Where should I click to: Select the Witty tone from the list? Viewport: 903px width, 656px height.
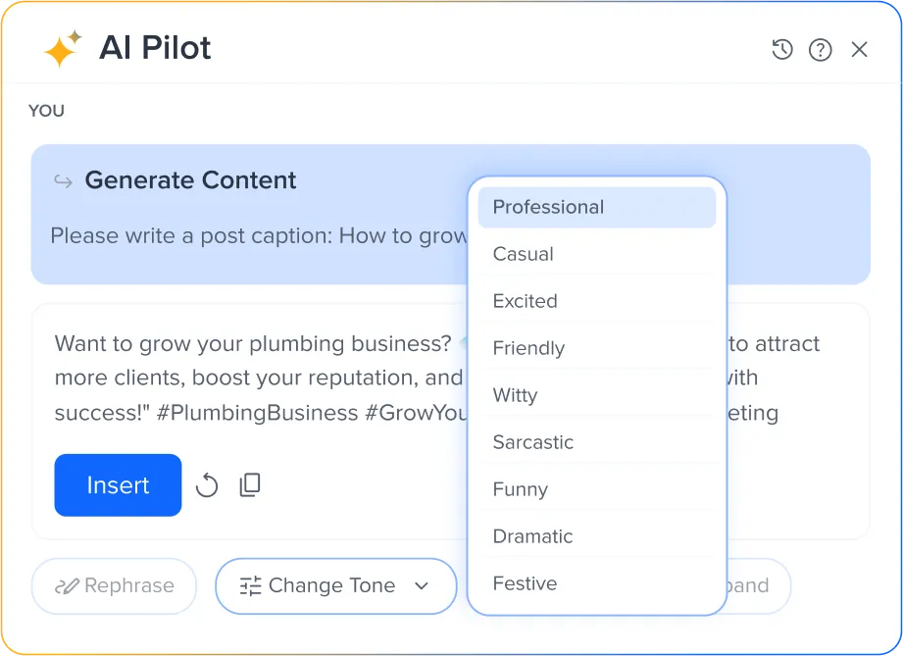[513, 395]
